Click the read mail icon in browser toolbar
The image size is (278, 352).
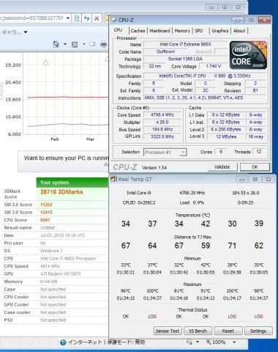tap(92, 44)
